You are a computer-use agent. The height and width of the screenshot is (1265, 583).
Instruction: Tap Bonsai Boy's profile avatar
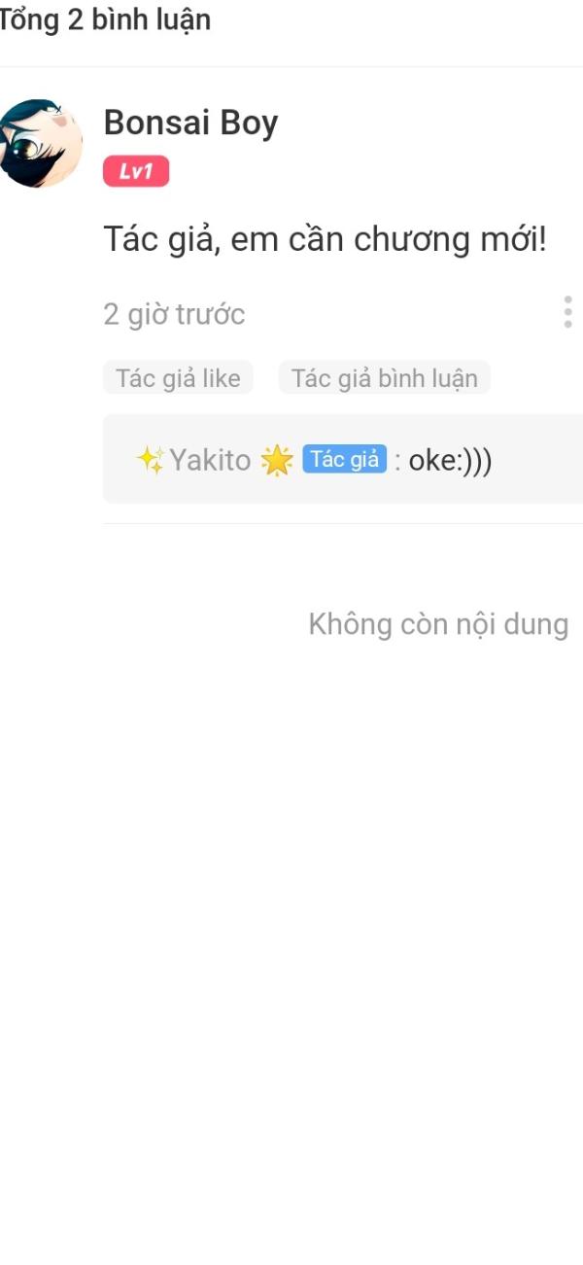pos(39,143)
